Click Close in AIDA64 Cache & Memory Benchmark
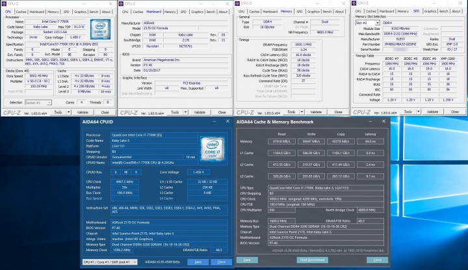This screenshot has width=468, height=270. [x=377, y=260]
